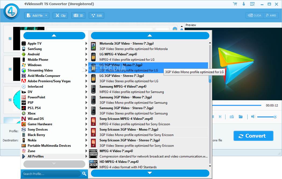Click the Convert button

(x=253, y=136)
